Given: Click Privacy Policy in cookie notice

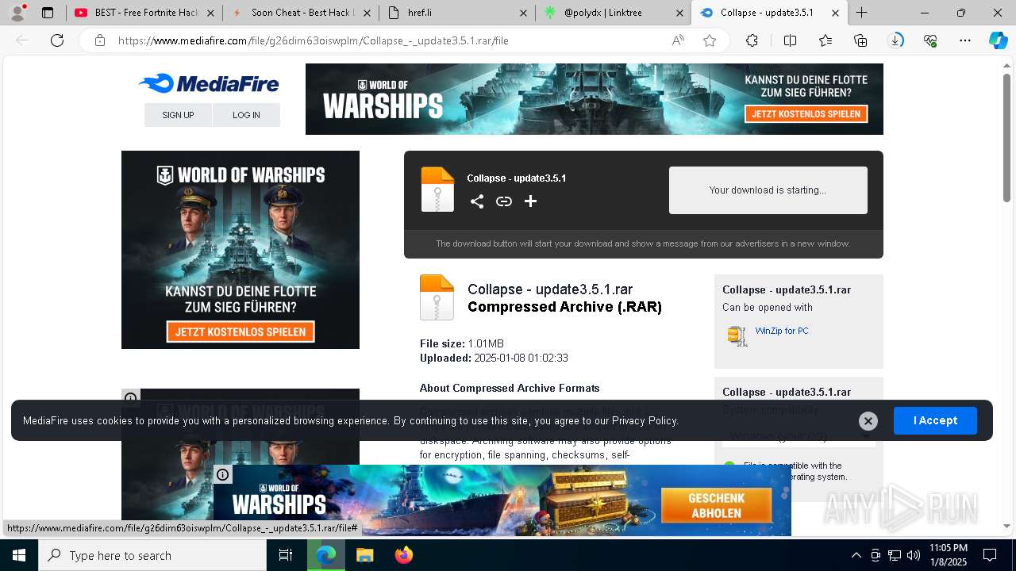Looking at the screenshot, I should 644,420.
